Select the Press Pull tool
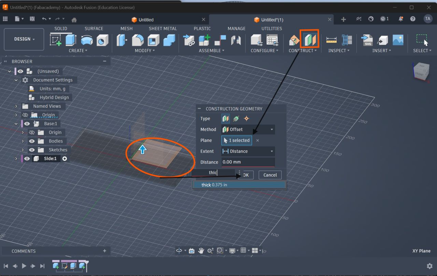 [122, 40]
